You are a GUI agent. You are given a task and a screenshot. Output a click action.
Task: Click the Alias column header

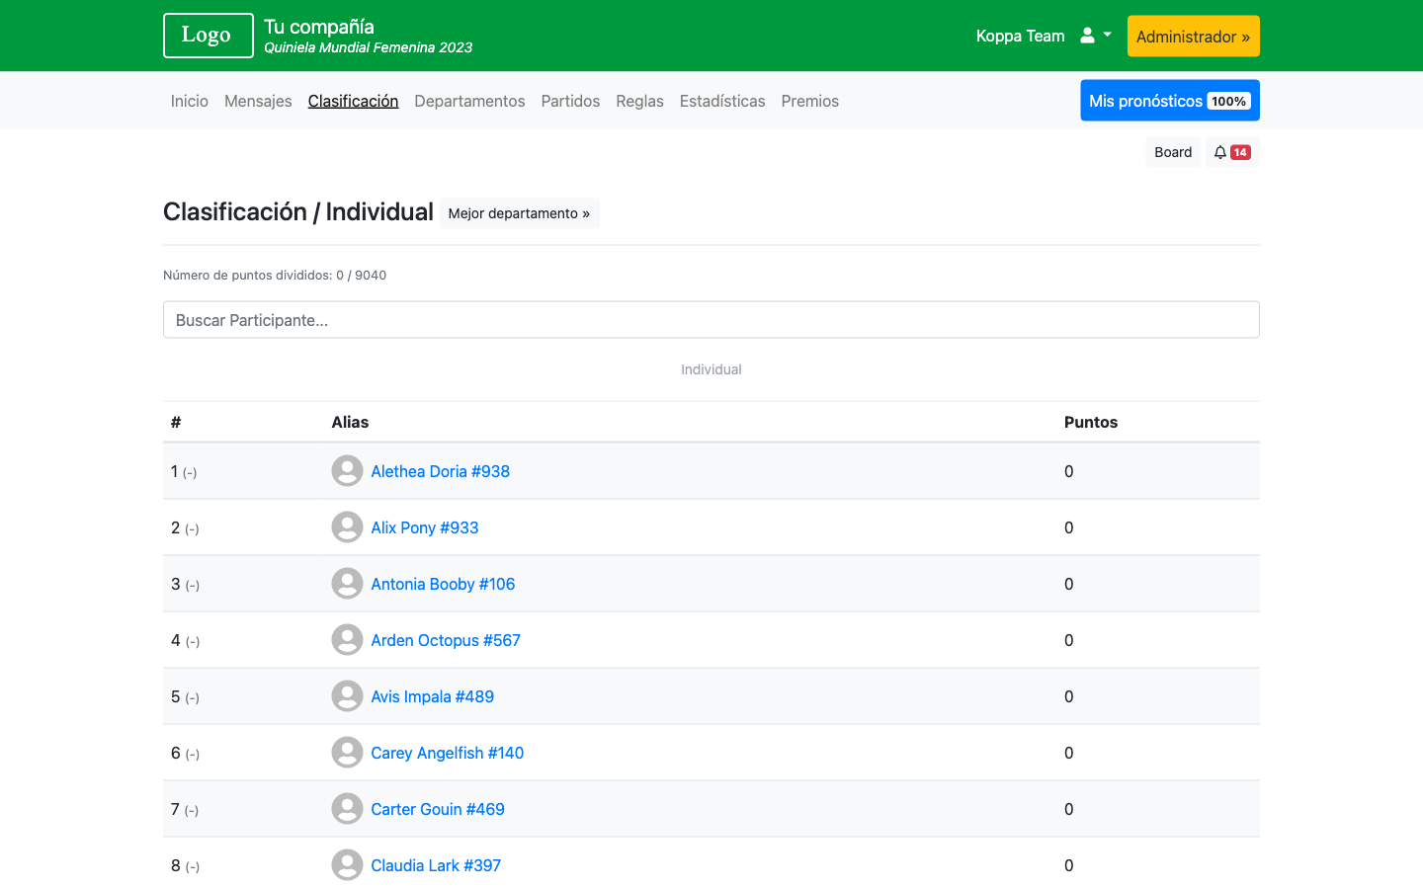(350, 422)
